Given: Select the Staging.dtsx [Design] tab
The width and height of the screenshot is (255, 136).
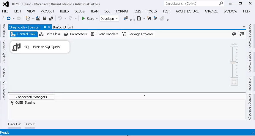Looking at the screenshot, I should pos(25,27).
